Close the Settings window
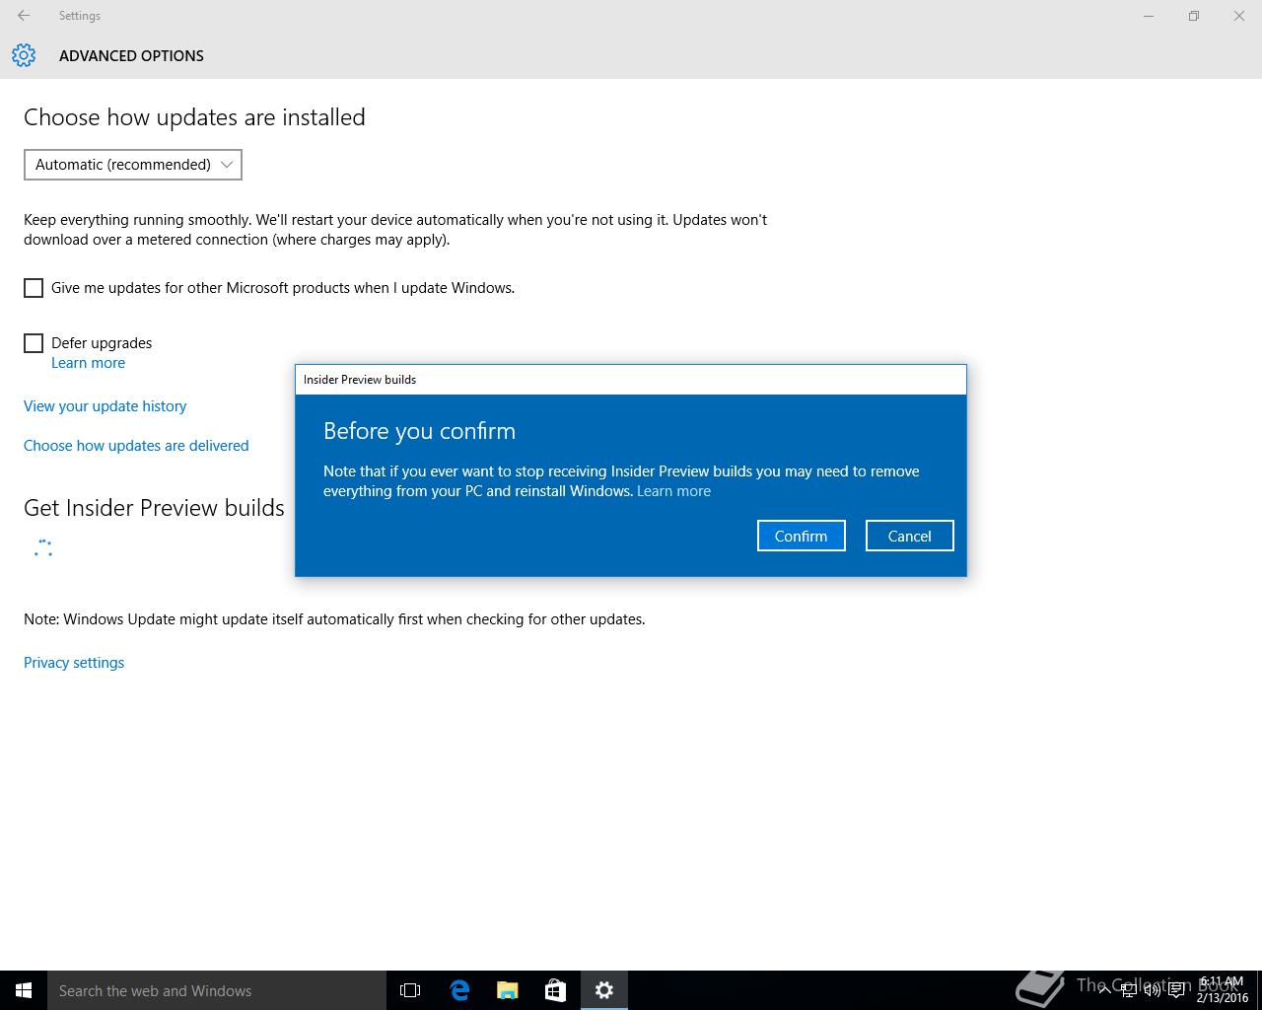1262x1010 pixels. tap(1239, 16)
